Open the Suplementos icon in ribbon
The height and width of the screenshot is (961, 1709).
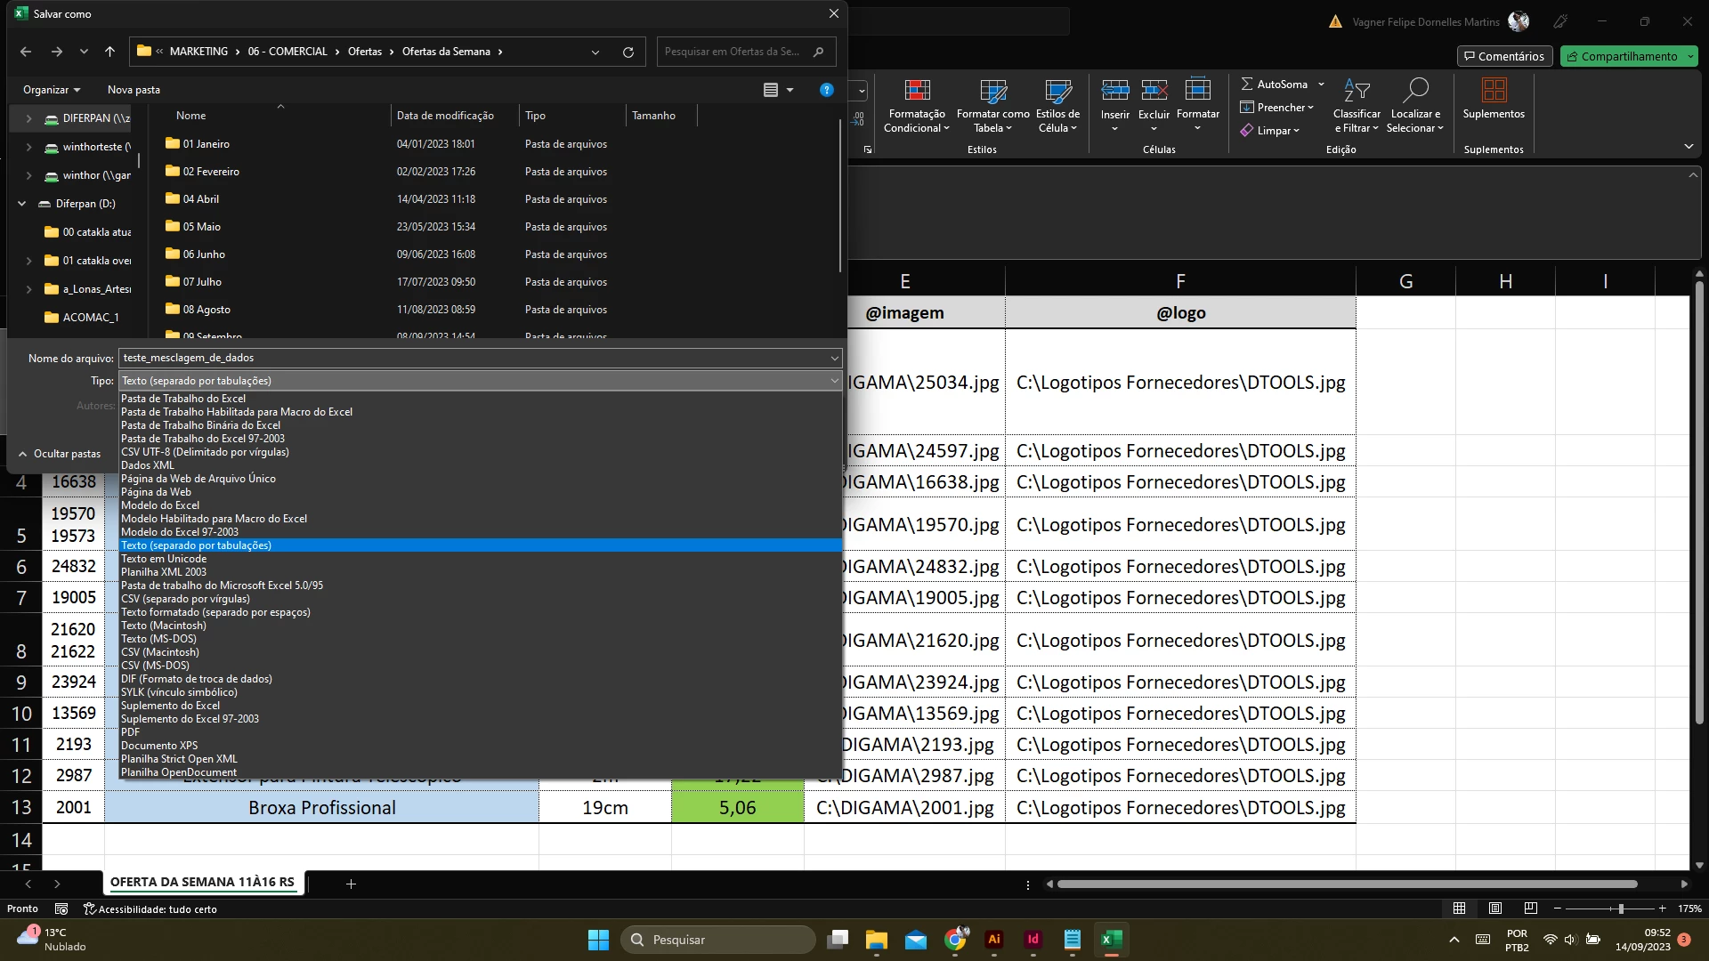[1494, 91]
